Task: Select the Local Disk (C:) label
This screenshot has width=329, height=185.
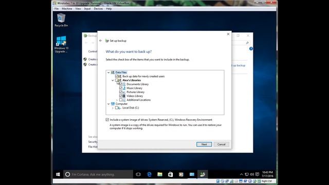Action: tap(131, 107)
